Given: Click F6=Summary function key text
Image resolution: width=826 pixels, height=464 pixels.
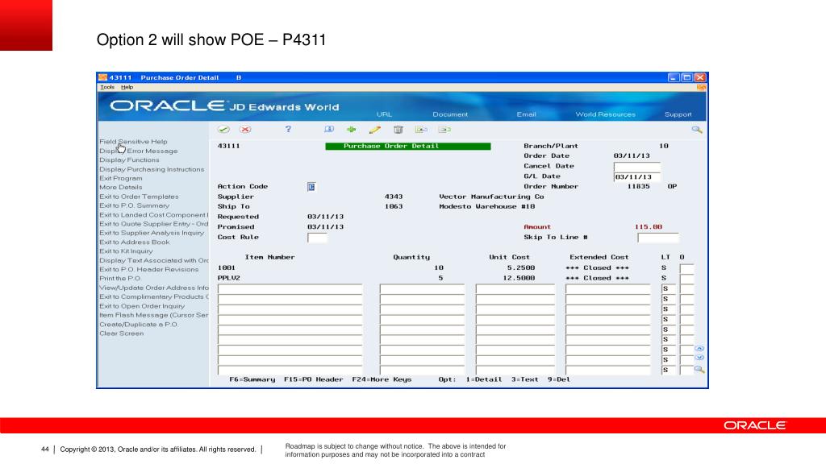Looking at the screenshot, I should (252, 379).
